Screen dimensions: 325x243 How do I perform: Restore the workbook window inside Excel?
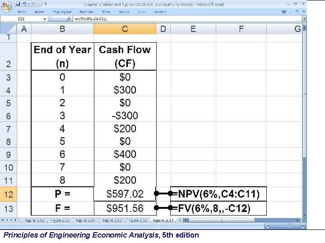click(x=297, y=12)
